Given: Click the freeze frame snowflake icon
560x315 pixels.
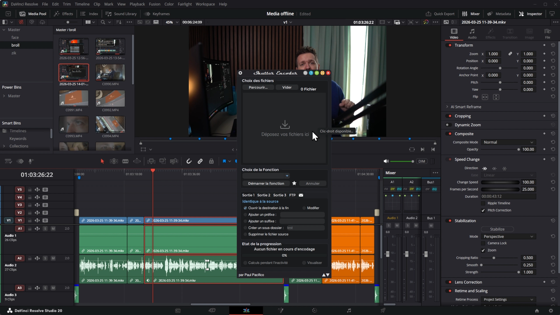Looking at the screenshot, I should coord(505,169).
